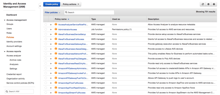Click the policy icon beside AlexaForBusinessPolyDelegate...
Viewport: 220px width, 95px height.
pos(56,59)
